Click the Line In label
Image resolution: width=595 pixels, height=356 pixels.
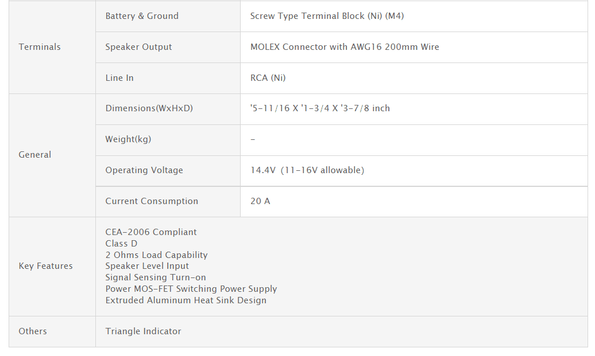(x=119, y=78)
